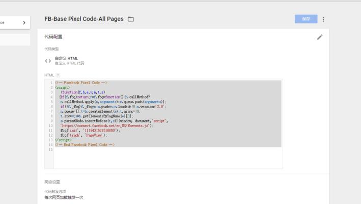361x204 pixels.
Task: Open the HTML help question mark icon
Action: pyautogui.click(x=58, y=75)
